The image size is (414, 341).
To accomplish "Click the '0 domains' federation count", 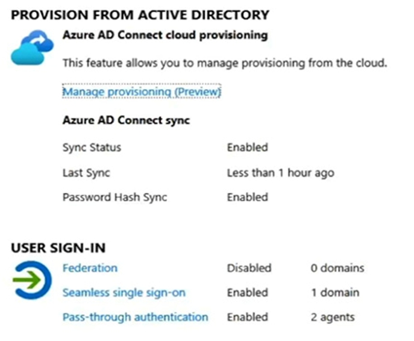I will [x=337, y=268].
